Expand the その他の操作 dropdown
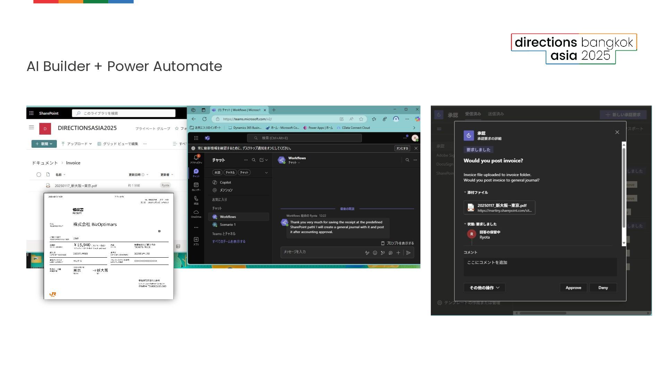The width and height of the screenshot is (666, 374). (x=484, y=288)
